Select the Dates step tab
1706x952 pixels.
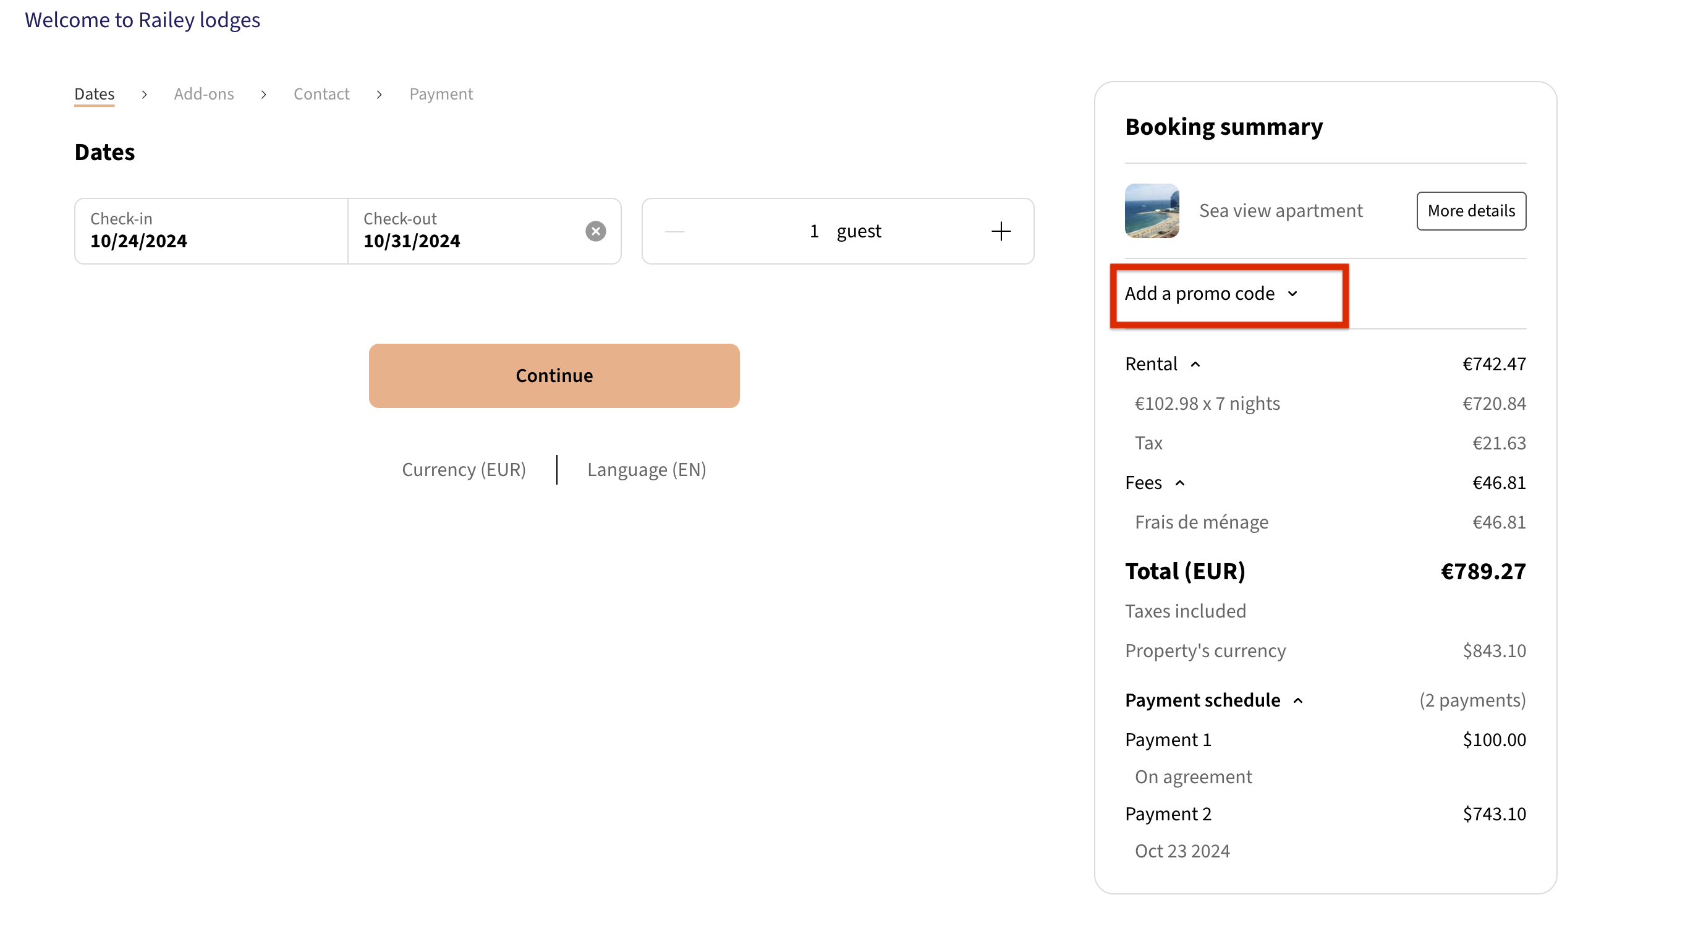coord(94,94)
